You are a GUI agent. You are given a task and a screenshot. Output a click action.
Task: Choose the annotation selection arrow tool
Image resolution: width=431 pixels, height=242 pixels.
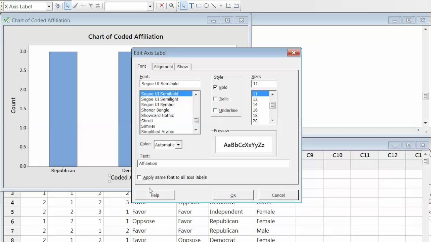point(184,6)
